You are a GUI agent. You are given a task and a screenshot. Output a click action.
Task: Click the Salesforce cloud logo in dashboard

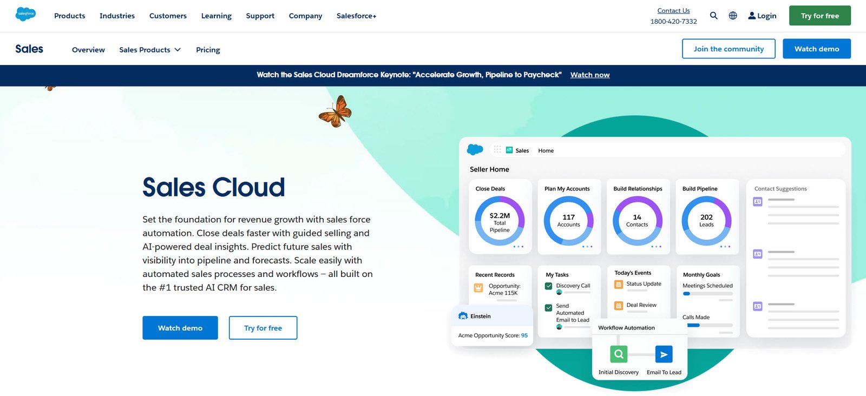(475, 149)
